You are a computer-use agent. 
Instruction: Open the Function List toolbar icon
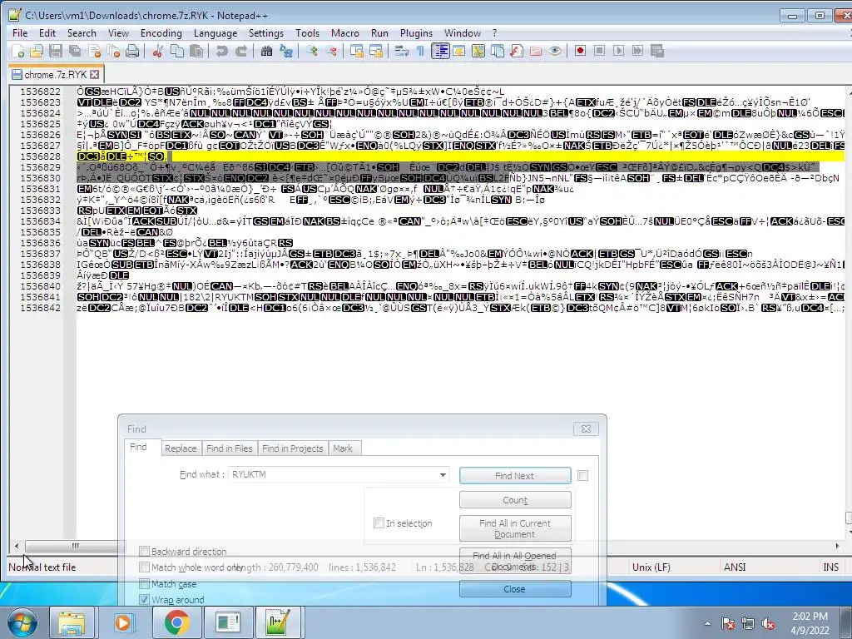[x=517, y=51]
